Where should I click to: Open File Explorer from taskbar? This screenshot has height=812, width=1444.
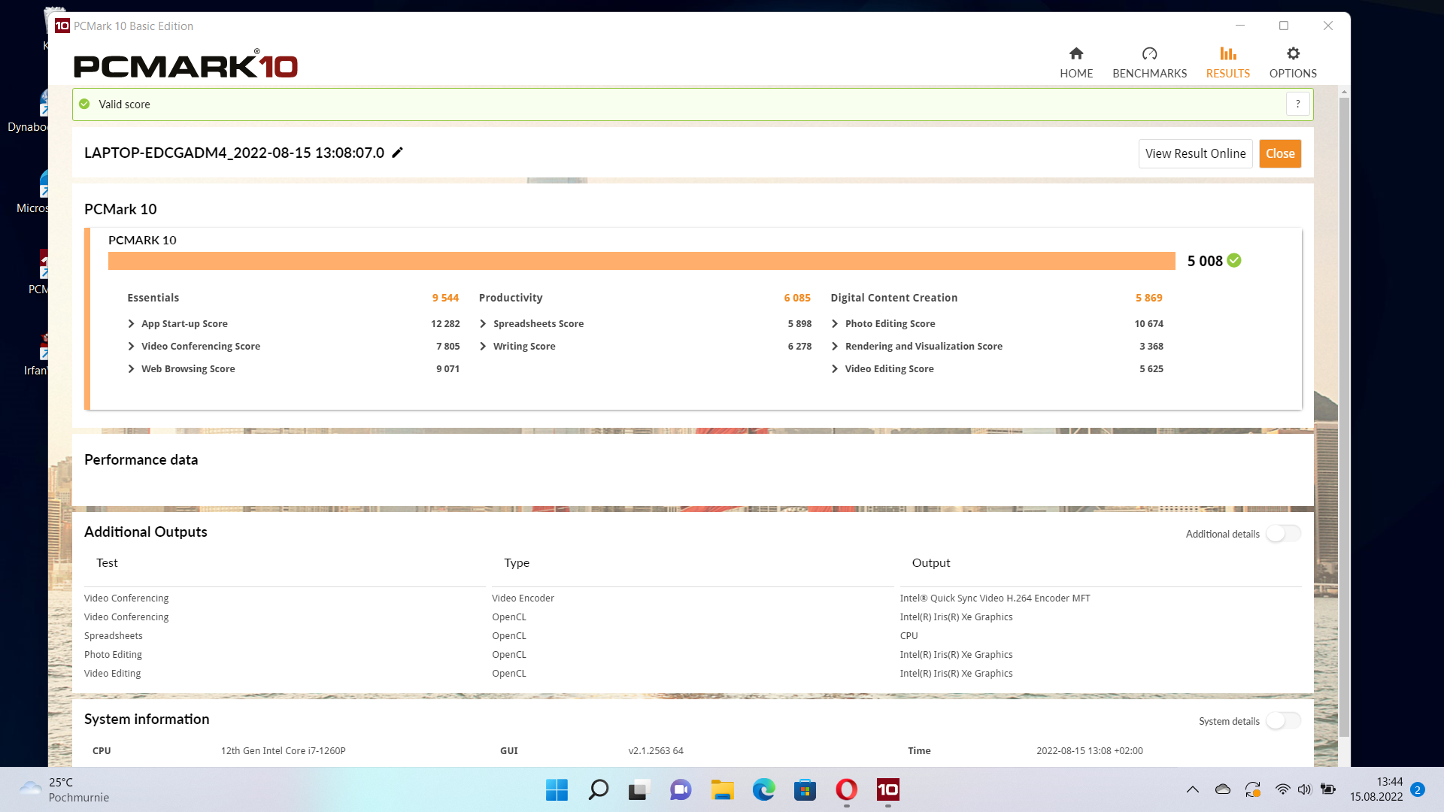[x=722, y=789]
